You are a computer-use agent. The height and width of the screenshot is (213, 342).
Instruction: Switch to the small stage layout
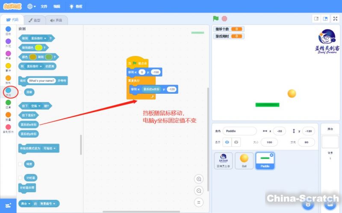tap(316, 19)
